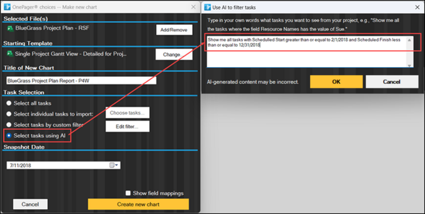Click the Single Project Gantt View template icon
Viewport: 425px width, 214px height.
(10, 54)
